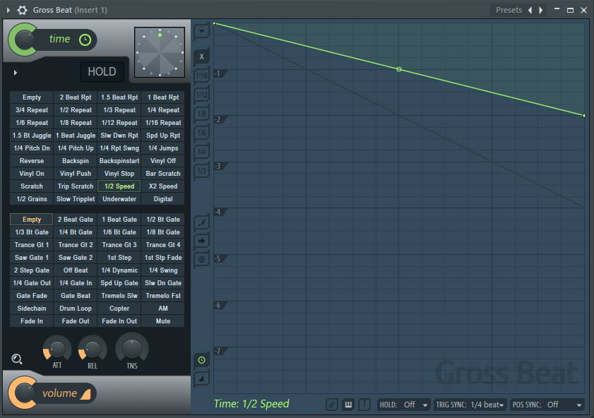Show the time envelope clock button
Image resolution: width=594 pixels, height=418 pixels.
(201, 360)
